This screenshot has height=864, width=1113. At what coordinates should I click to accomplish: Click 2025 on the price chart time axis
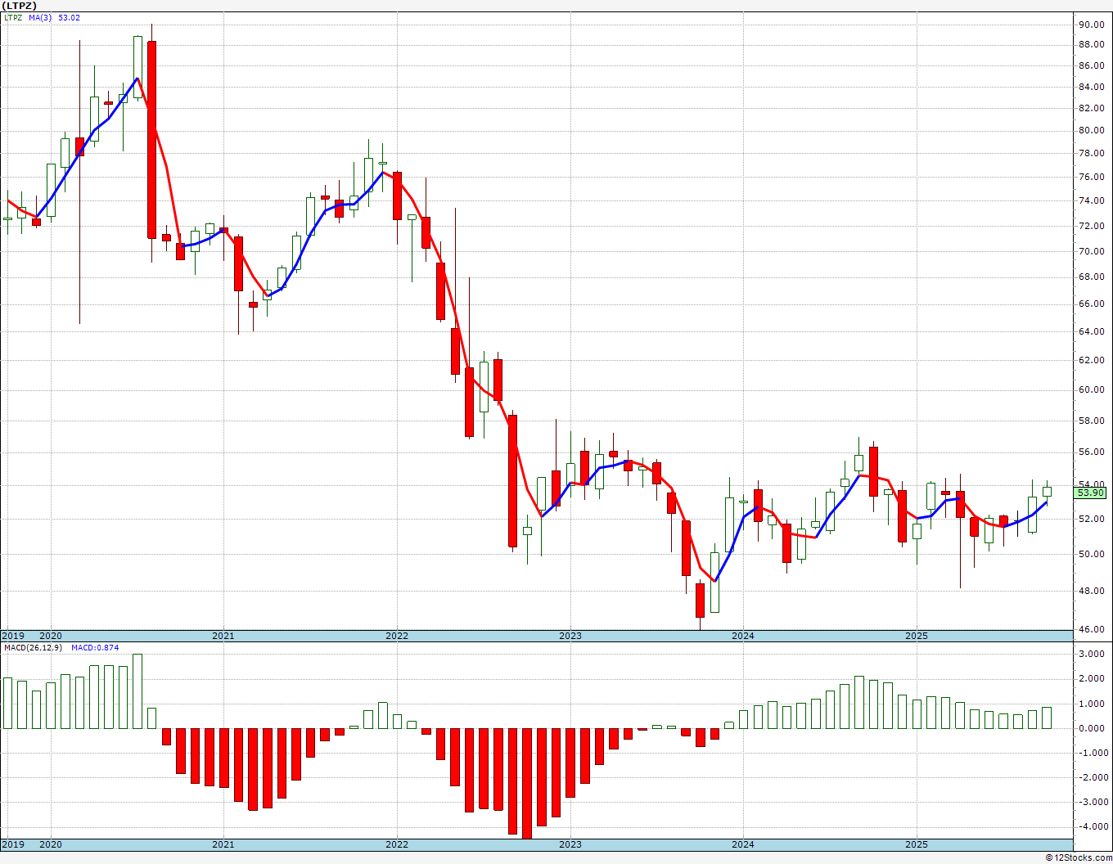pyautogui.click(x=917, y=636)
